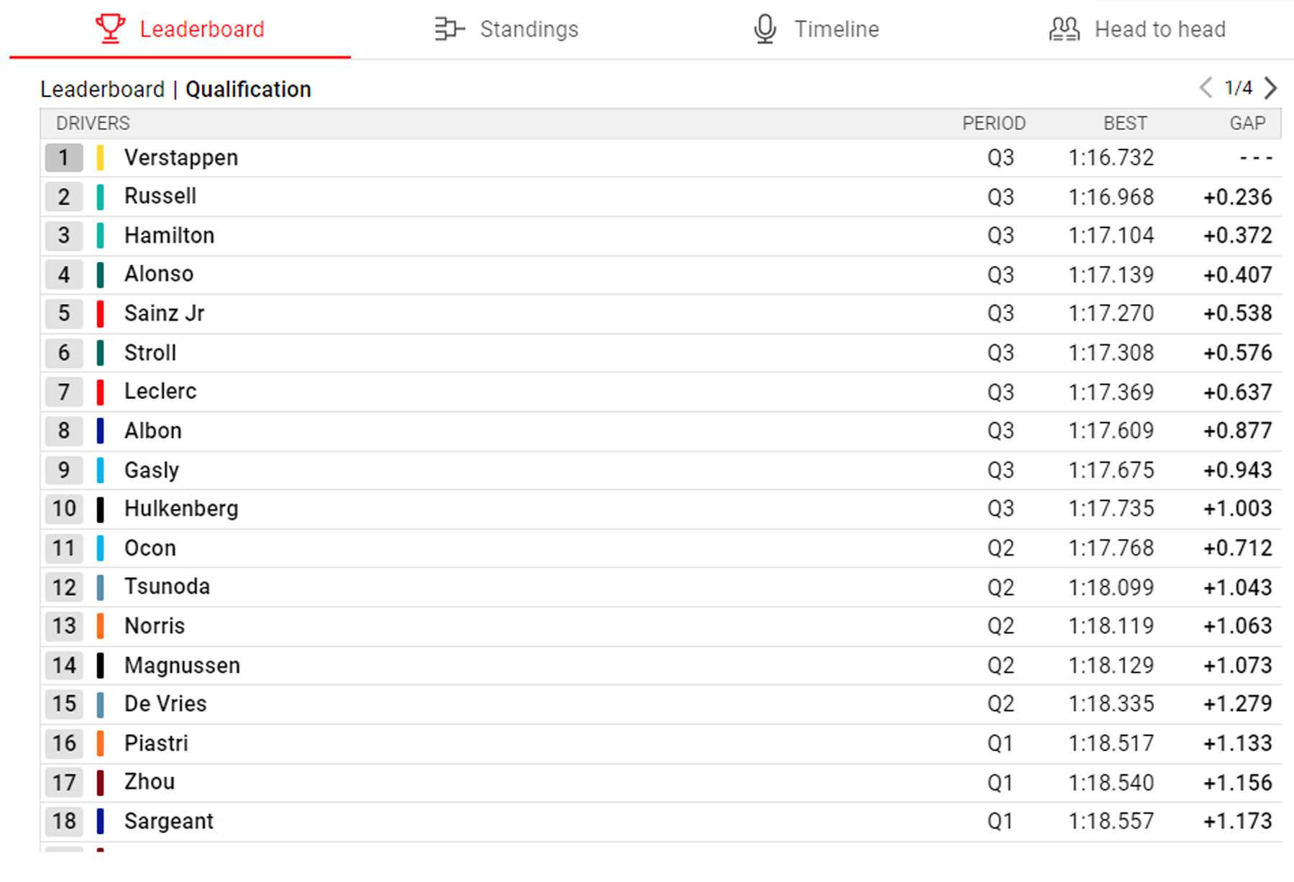Click Verstappen's yellow team color bar
The height and width of the screenshot is (882, 1294).
pyautogui.click(x=100, y=157)
